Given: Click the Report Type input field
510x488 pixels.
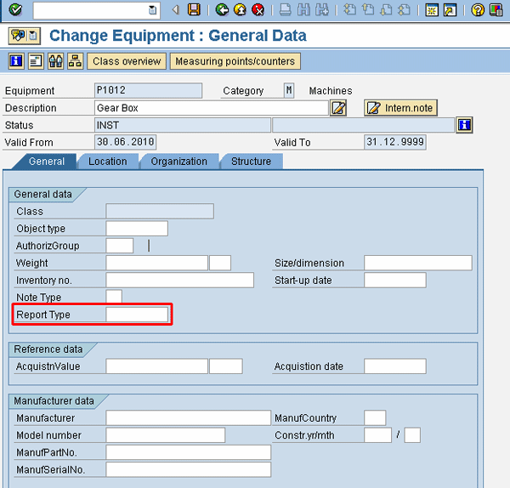Looking at the screenshot, I should coord(137,315).
